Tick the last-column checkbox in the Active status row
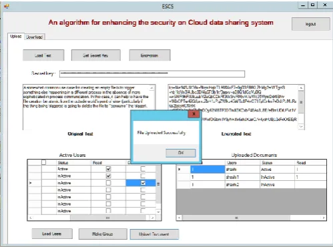 (x=143, y=169)
